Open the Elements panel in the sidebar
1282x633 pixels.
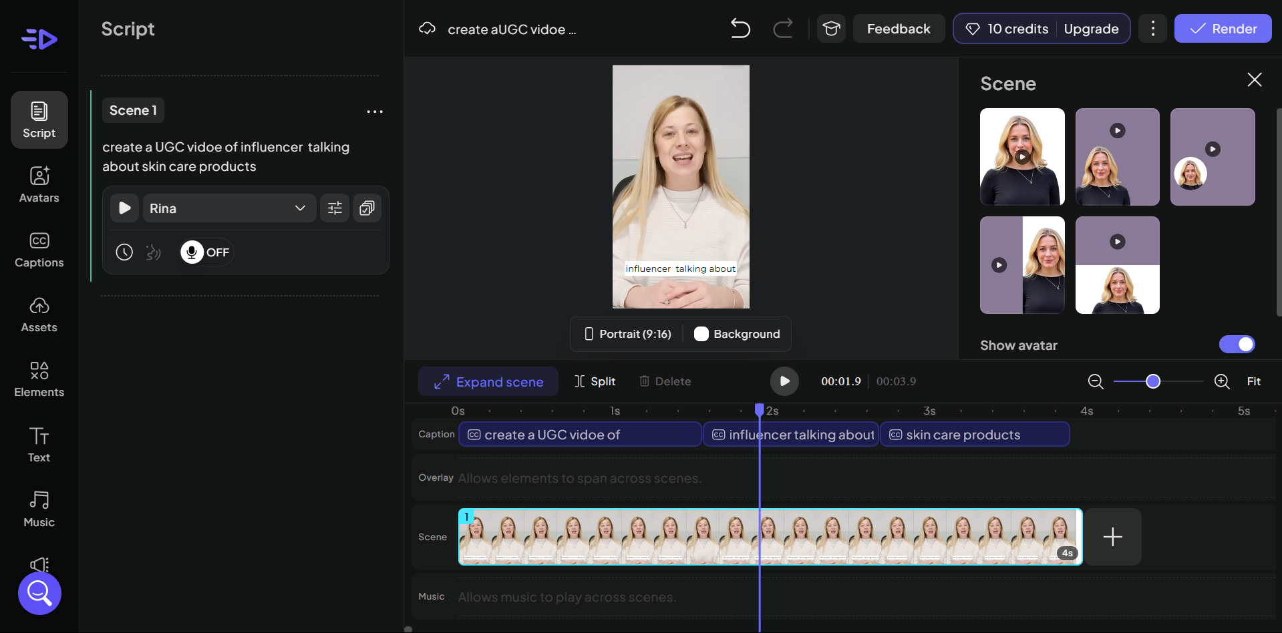click(38, 379)
